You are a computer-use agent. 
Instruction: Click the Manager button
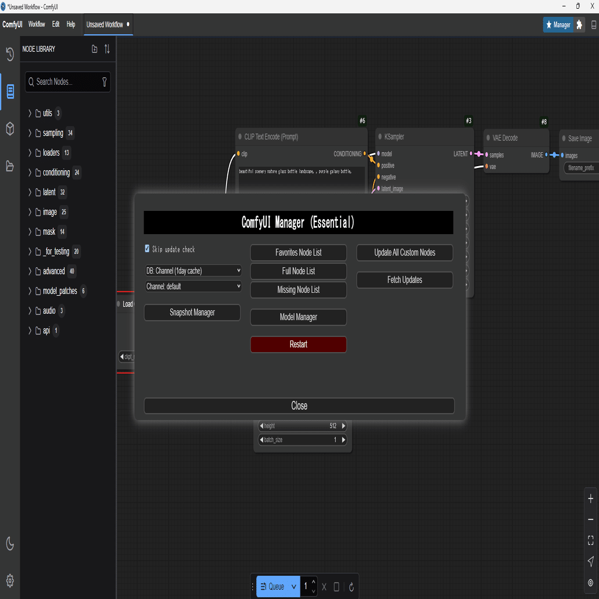click(558, 25)
